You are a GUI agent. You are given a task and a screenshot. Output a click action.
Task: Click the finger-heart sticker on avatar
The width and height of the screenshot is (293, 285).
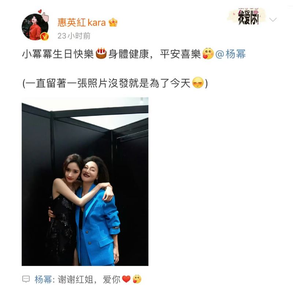[44, 14]
